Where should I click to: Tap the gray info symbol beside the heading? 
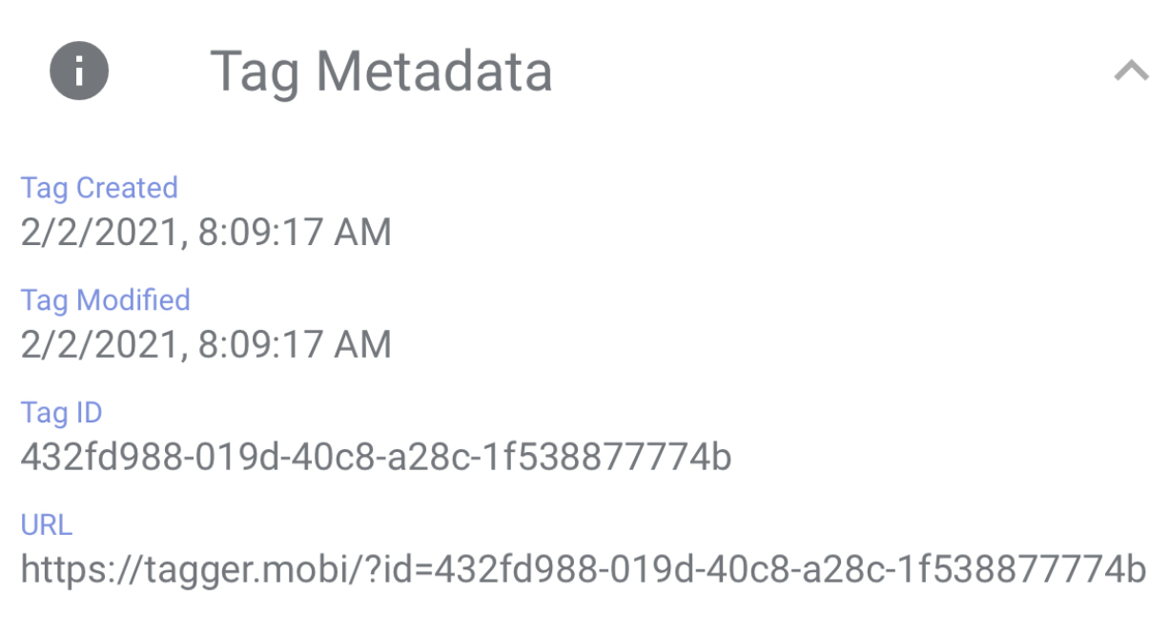click(78, 71)
